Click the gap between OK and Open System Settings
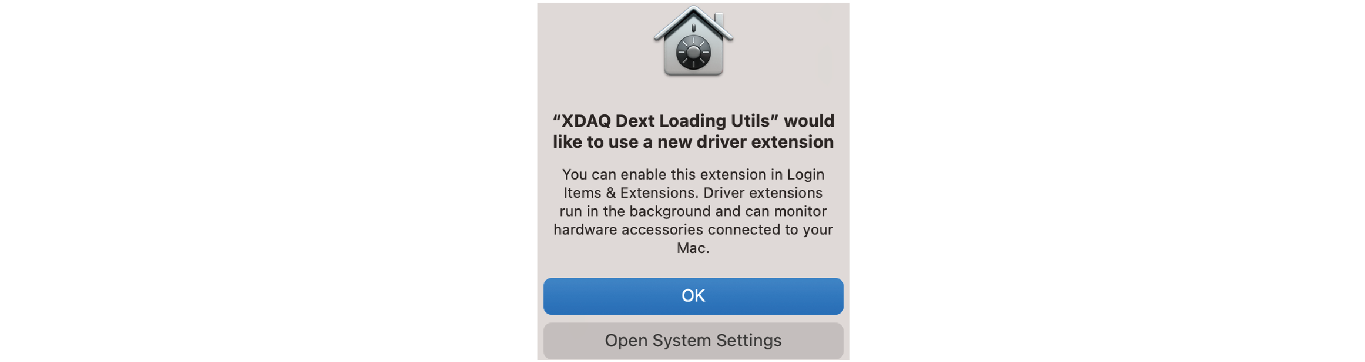Image resolution: width=1365 pixels, height=362 pixels. [693, 319]
